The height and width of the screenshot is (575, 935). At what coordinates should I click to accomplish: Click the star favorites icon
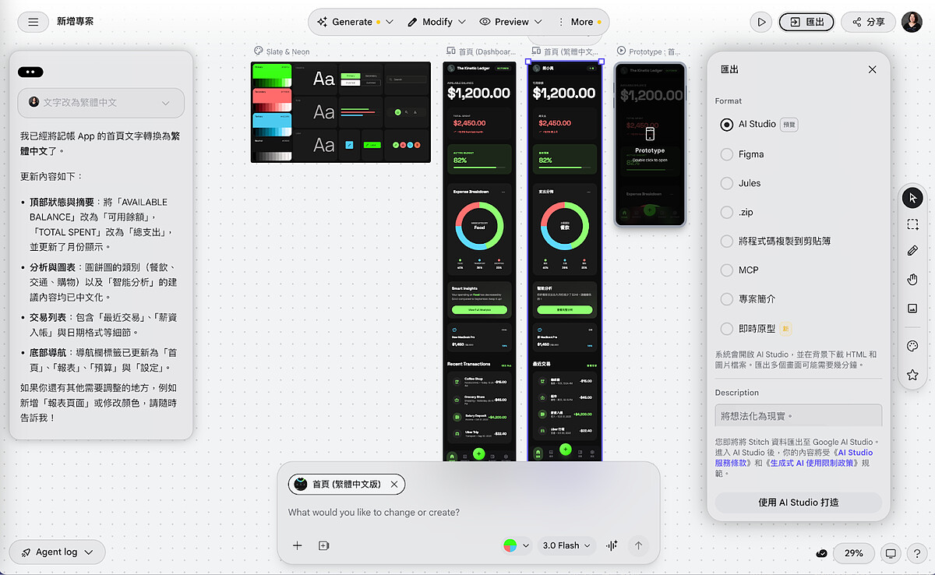coord(912,375)
